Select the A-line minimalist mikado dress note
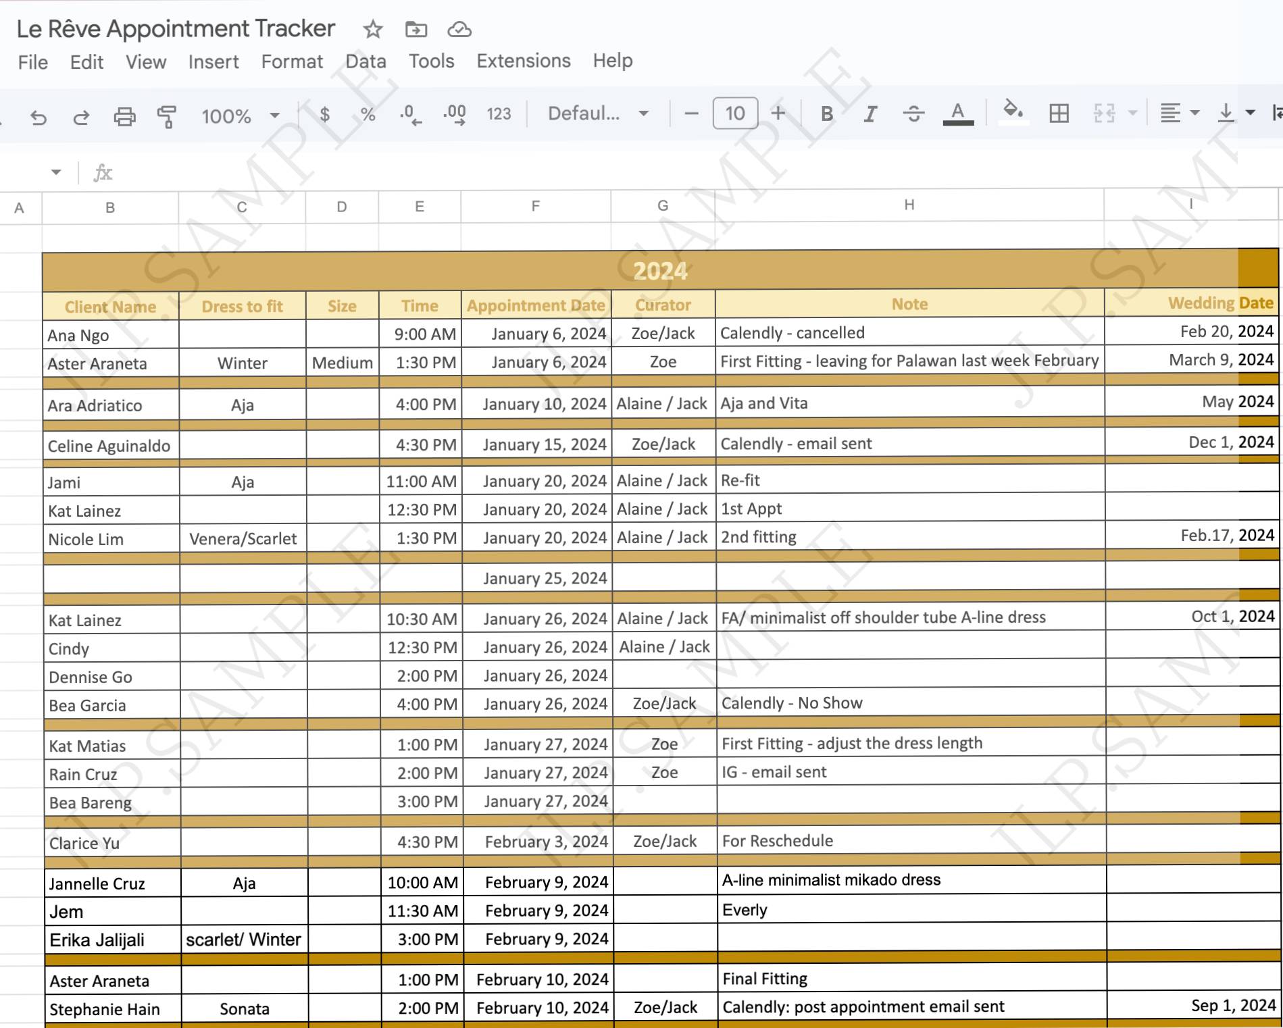The width and height of the screenshot is (1283, 1028). (912, 880)
